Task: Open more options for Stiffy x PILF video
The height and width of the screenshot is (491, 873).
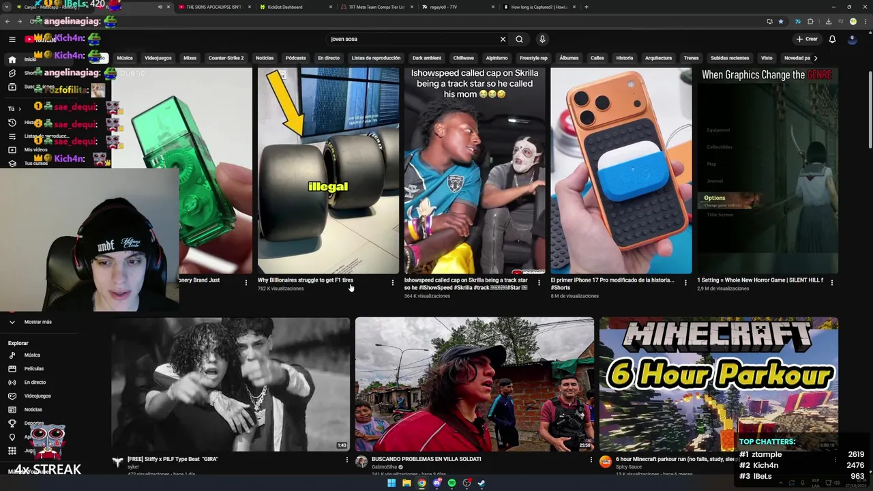Action: (347, 460)
